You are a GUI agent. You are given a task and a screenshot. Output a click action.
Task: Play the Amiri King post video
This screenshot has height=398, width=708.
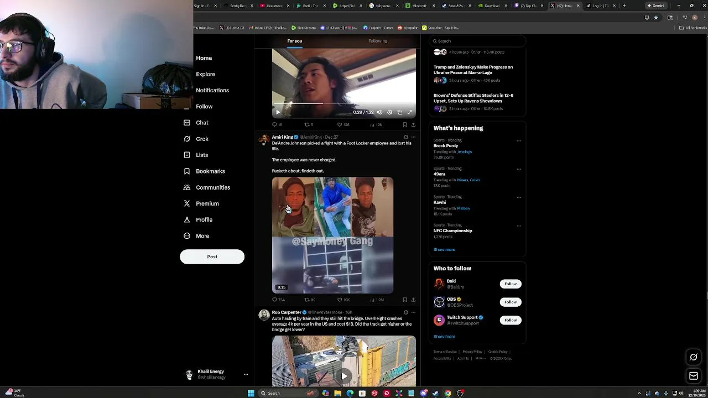(x=332, y=235)
